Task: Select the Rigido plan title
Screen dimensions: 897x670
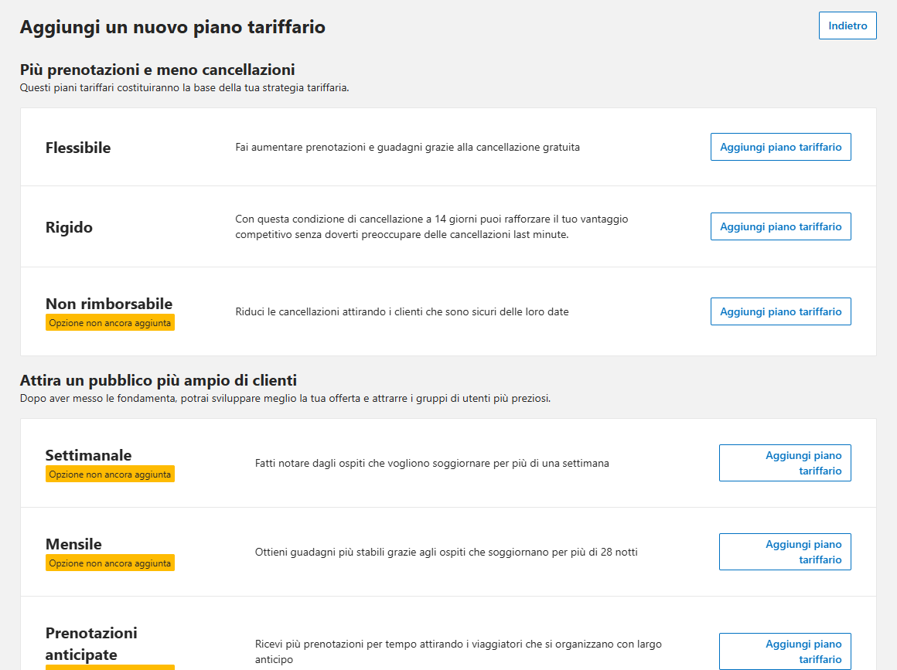Action: tap(69, 227)
